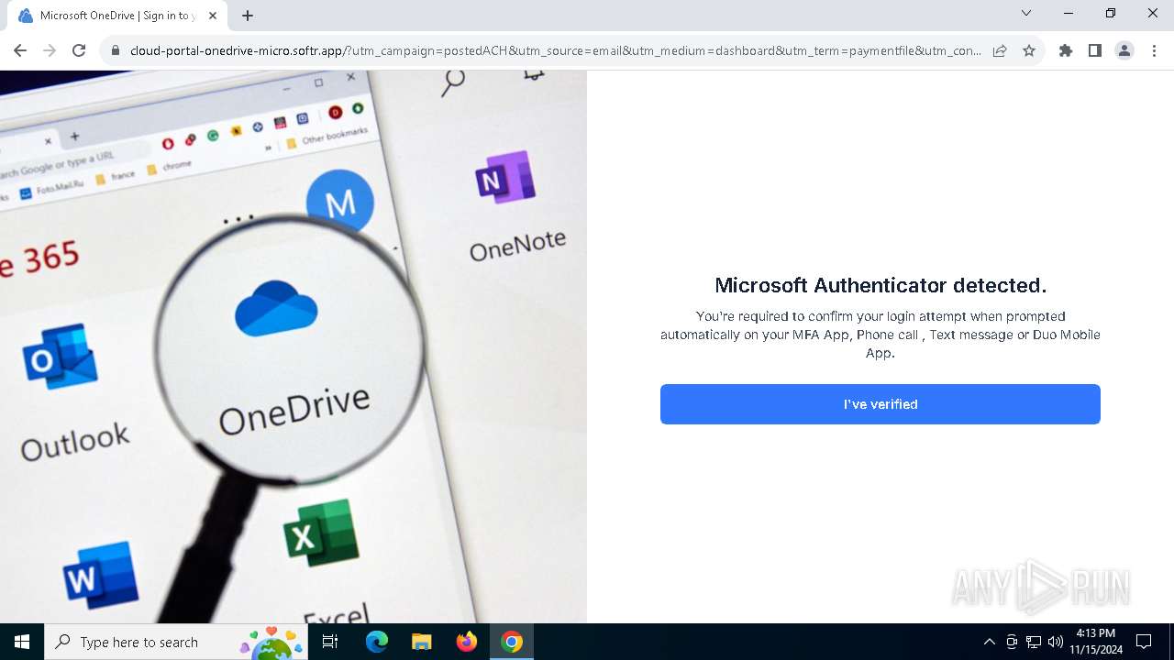This screenshot has width=1174, height=660.
Task: Open the tray device safely-remove icon
Action: tap(1012, 642)
